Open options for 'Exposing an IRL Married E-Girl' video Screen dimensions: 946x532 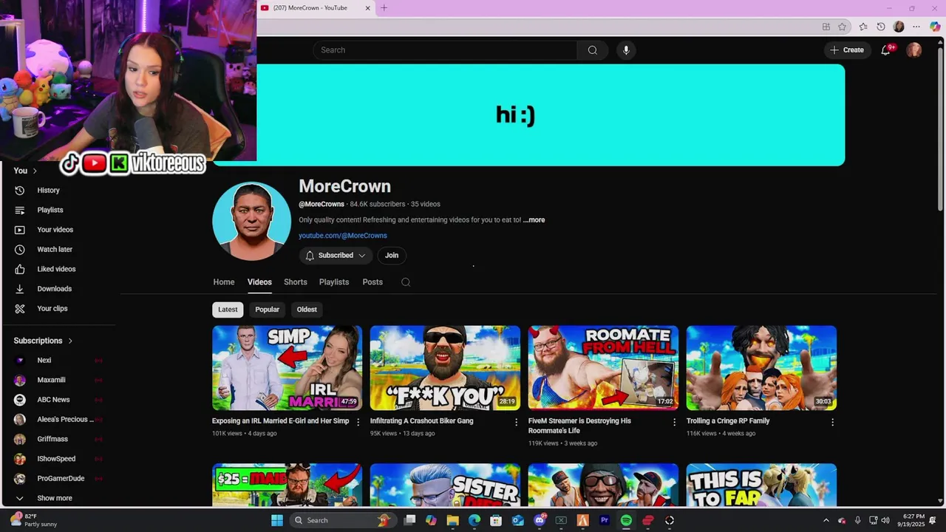(358, 422)
